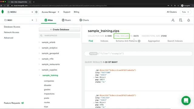Select the Schema Anti-Patterns tab
The height and width of the screenshot is (109, 194).
pyautogui.click(x=128, y=41)
